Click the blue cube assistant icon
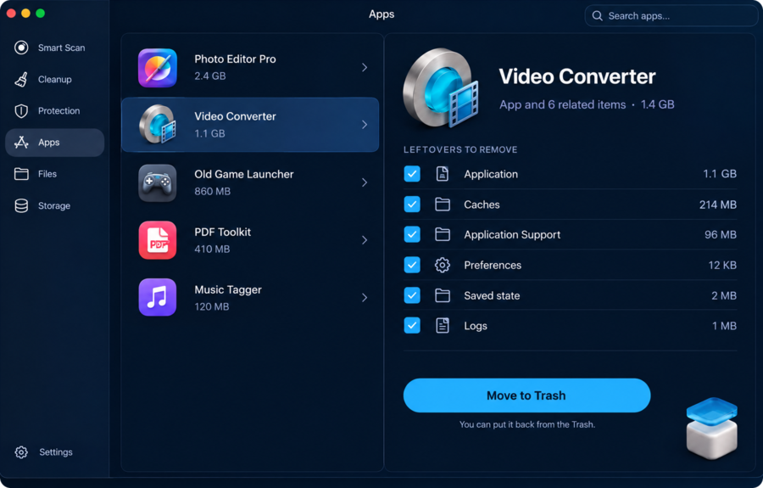This screenshot has width=763, height=488. coord(711,428)
